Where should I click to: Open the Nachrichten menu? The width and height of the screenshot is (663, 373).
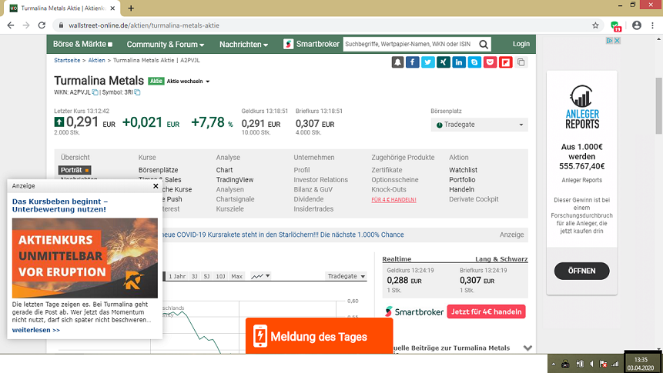pyautogui.click(x=243, y=45)
